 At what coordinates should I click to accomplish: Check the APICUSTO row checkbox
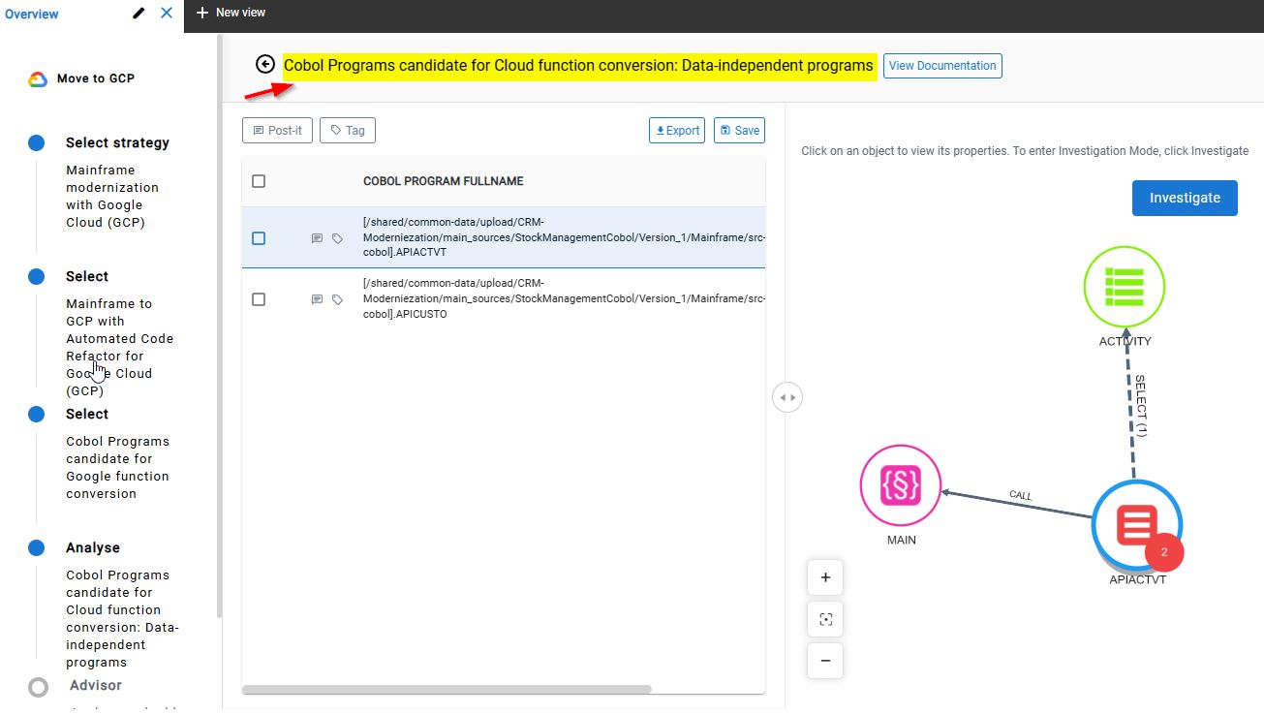(259, 300)
